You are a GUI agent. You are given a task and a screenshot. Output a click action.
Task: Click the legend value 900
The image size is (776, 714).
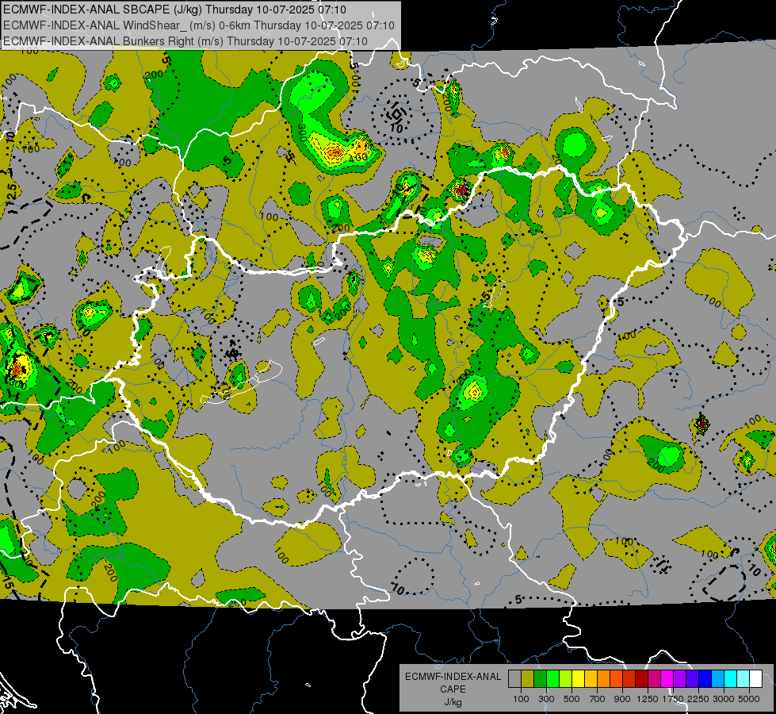click(x=622, y=699)
